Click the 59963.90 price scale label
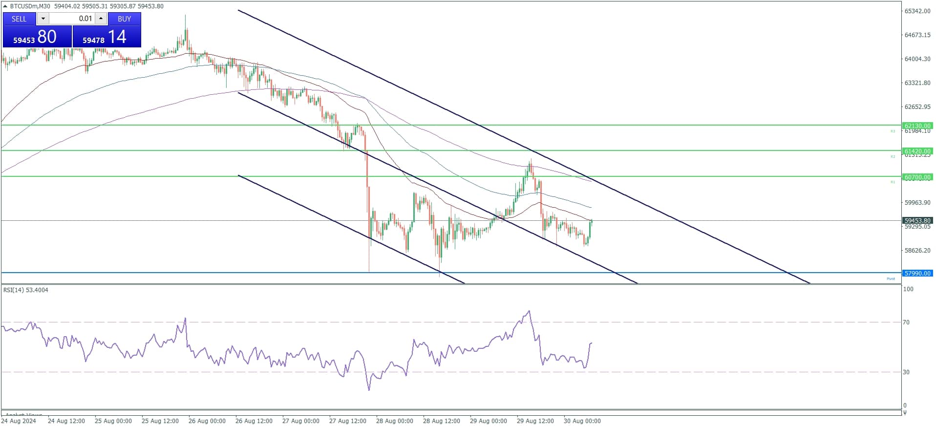 (917, 202)
